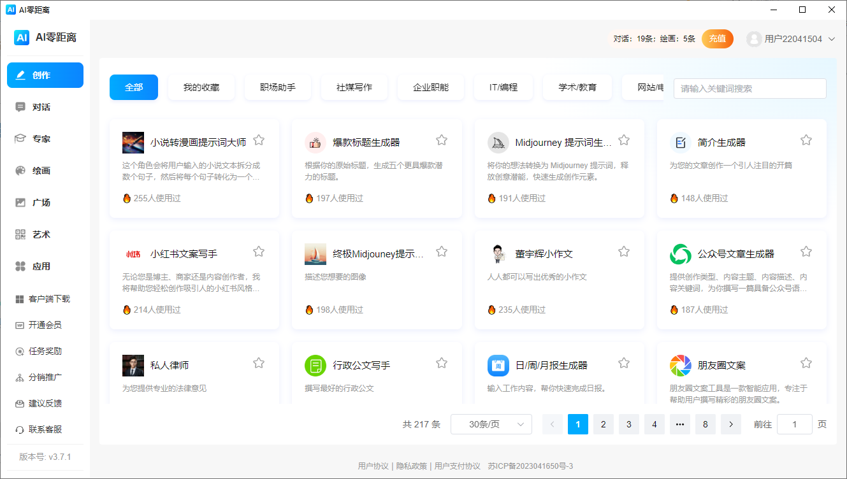Click the 终极Midjouney提示 sailboat thumbnail
847x479 pixels.
pyautogui.click(x=315, y=254)
